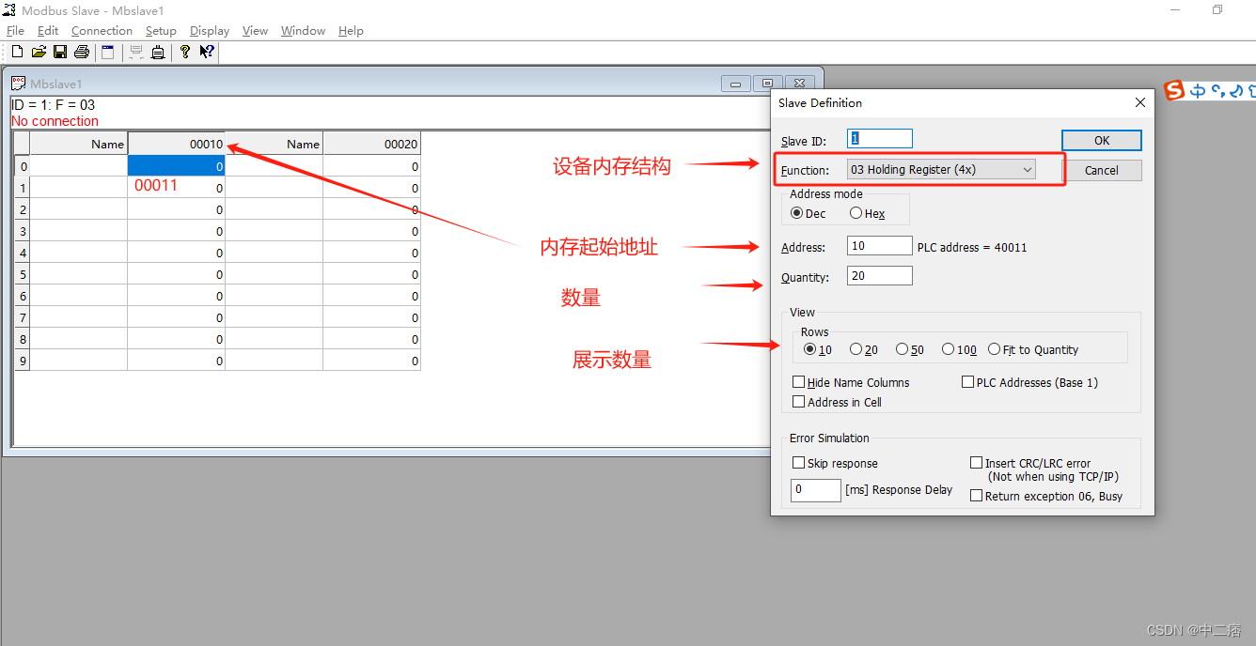Viewport: 1256px width, 646px height.
Task: Click the Open file toolbar icon
Action: coord(39,52)
